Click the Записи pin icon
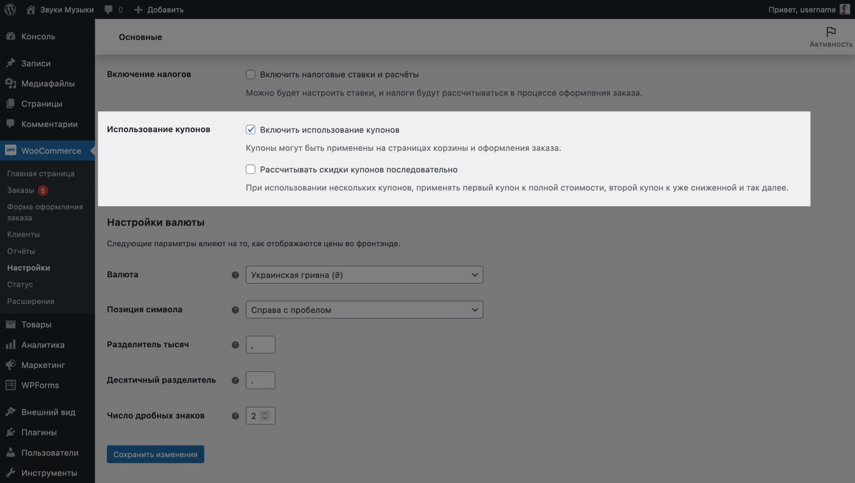Screen dimensions: 855x483 [x=11, y=63]
